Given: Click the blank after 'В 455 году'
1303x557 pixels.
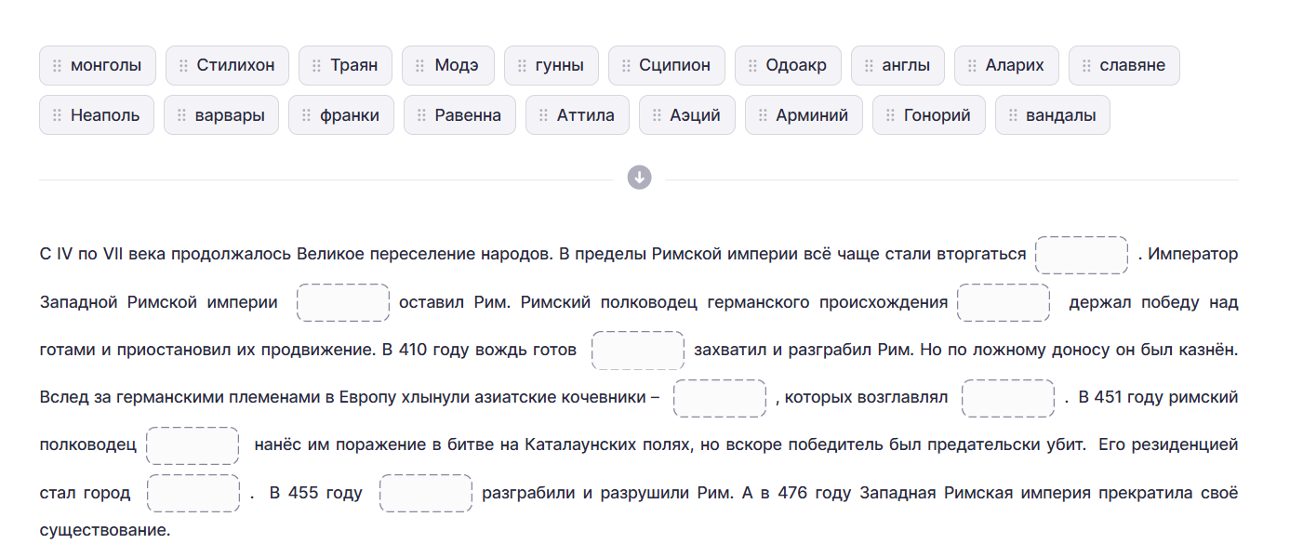Looking at the screenshot, I should pos(426,493).
